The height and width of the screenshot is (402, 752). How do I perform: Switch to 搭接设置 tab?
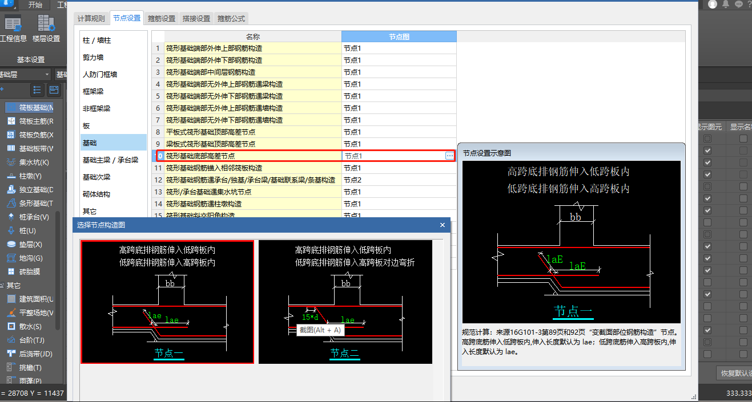point(196,18)
